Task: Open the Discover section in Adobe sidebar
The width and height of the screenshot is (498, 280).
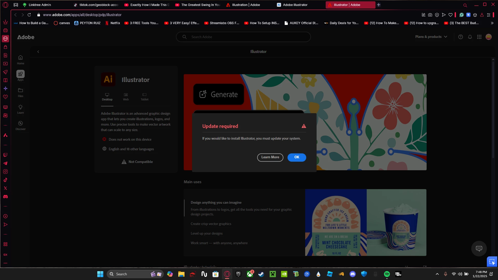Action: [x=21, y=125]
